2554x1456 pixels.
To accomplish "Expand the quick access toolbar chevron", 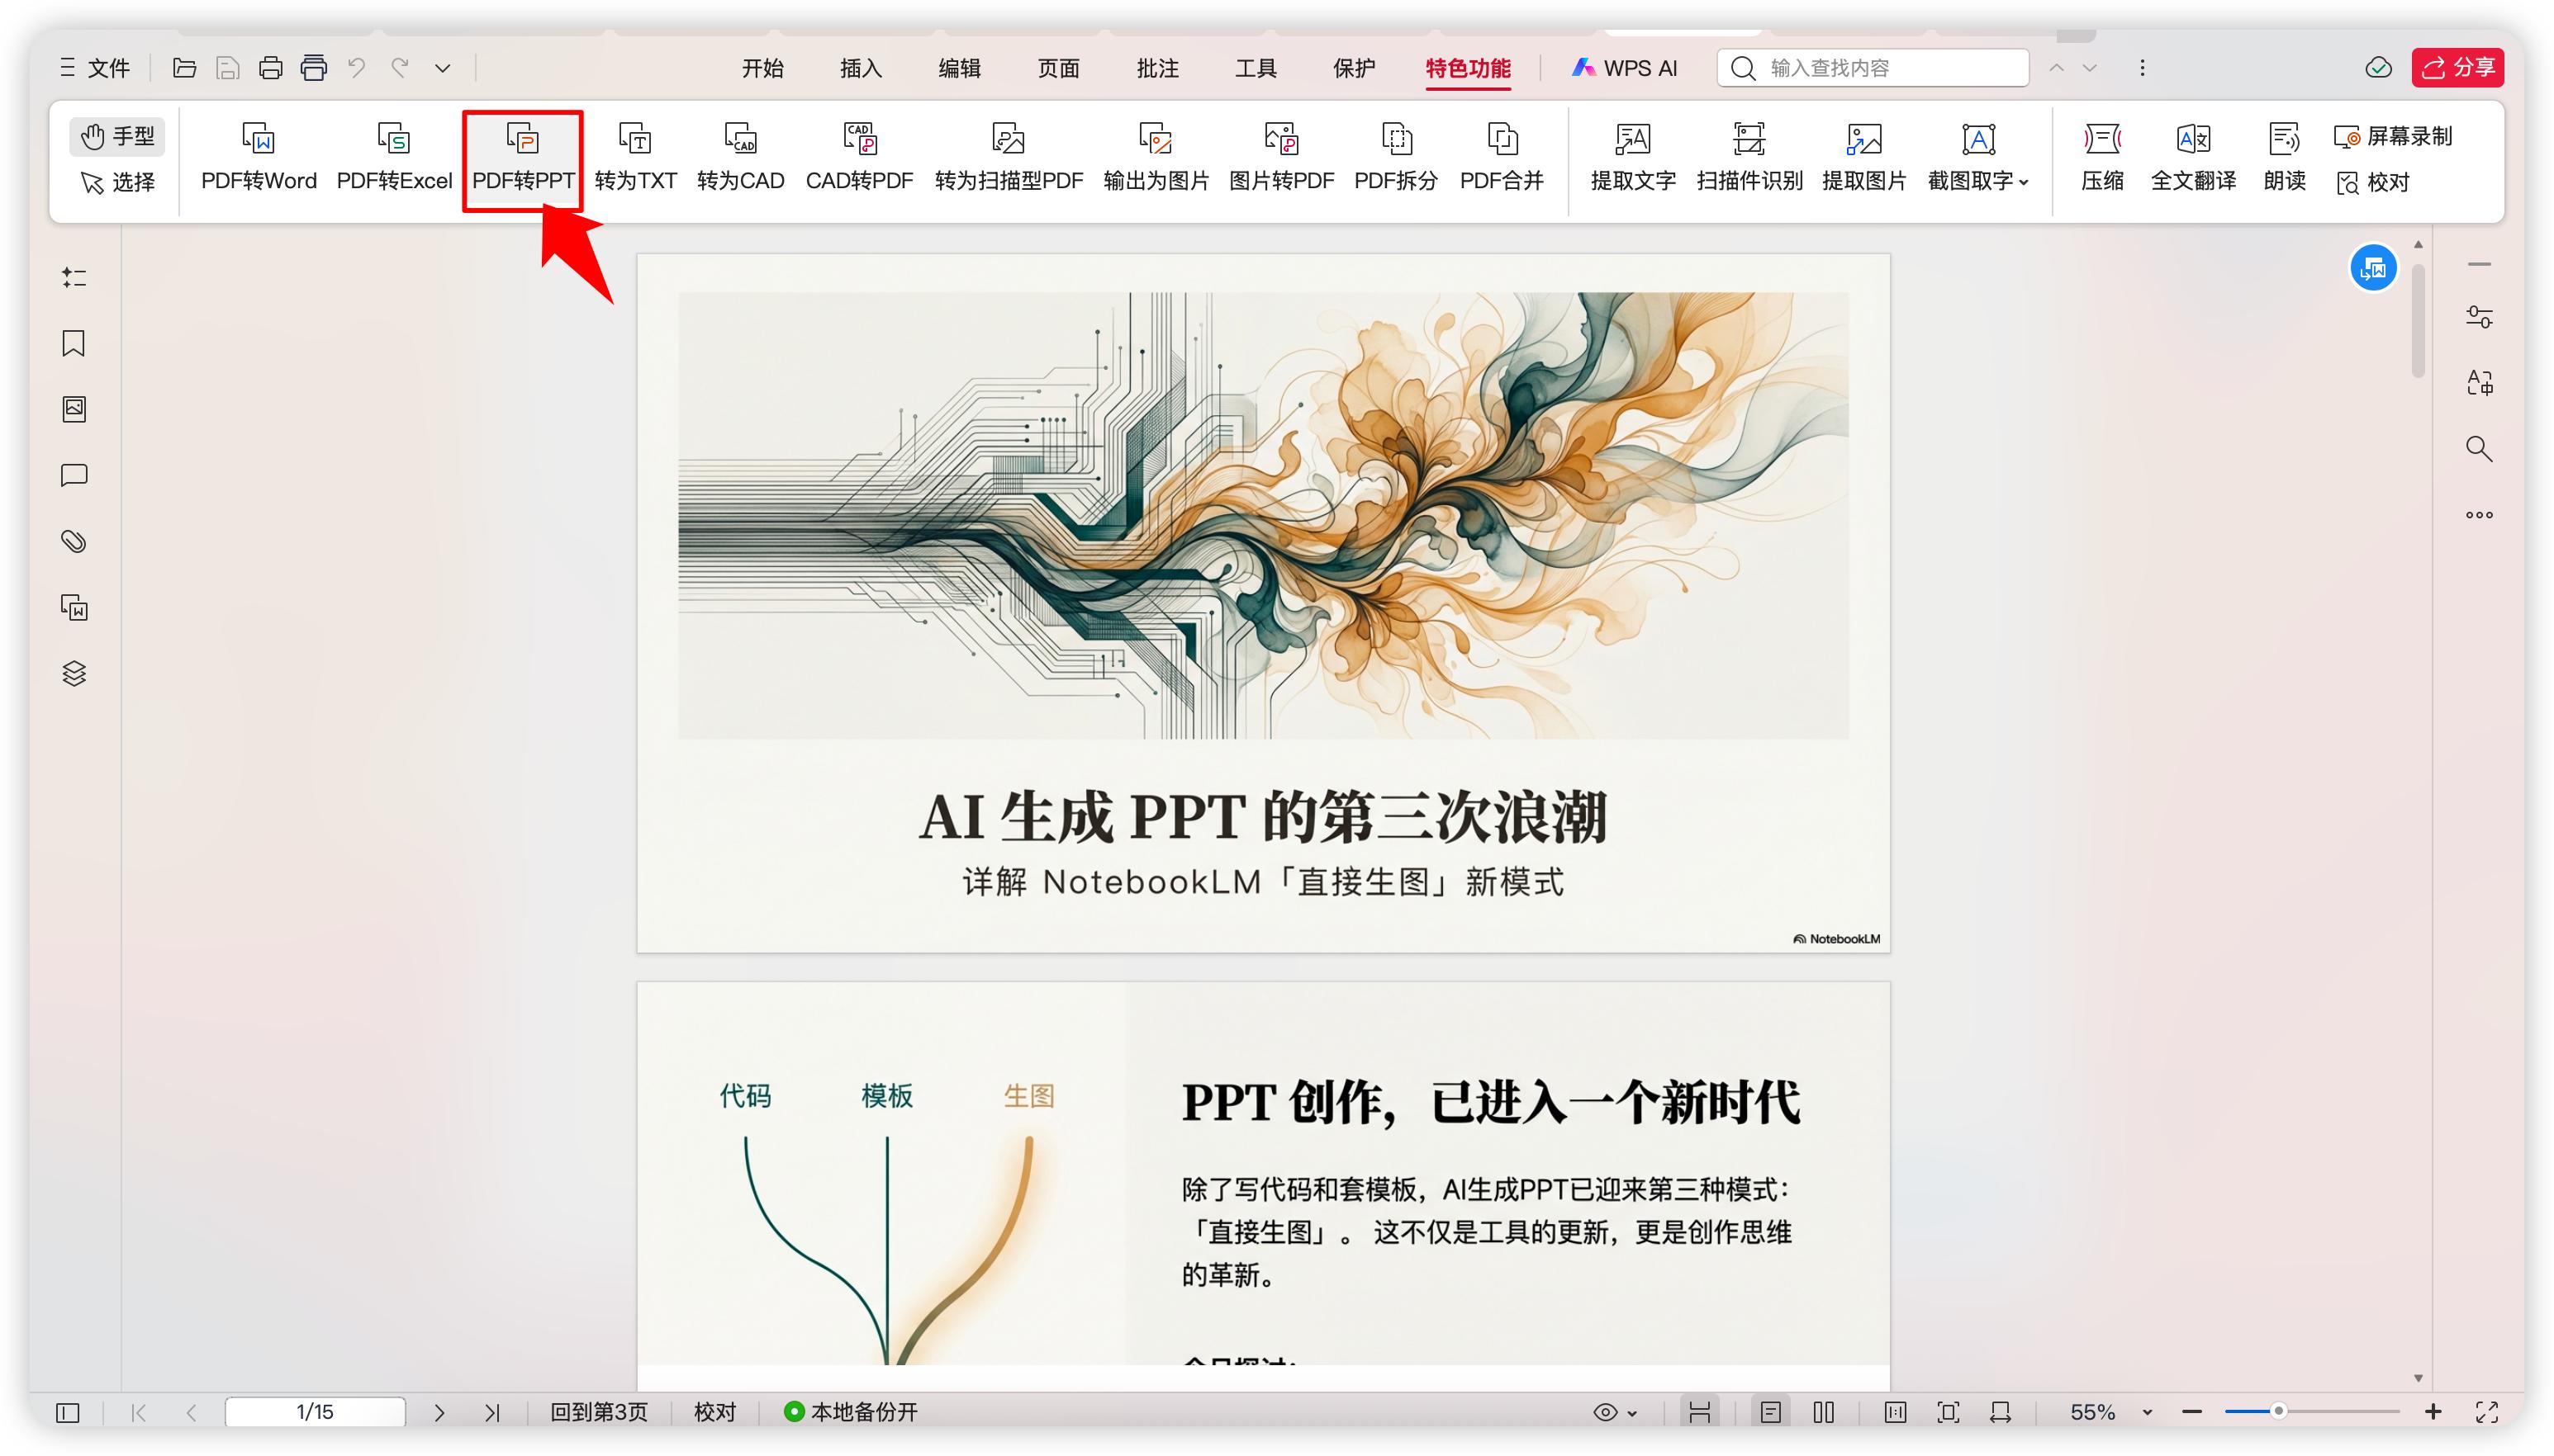I will (442, 68).
